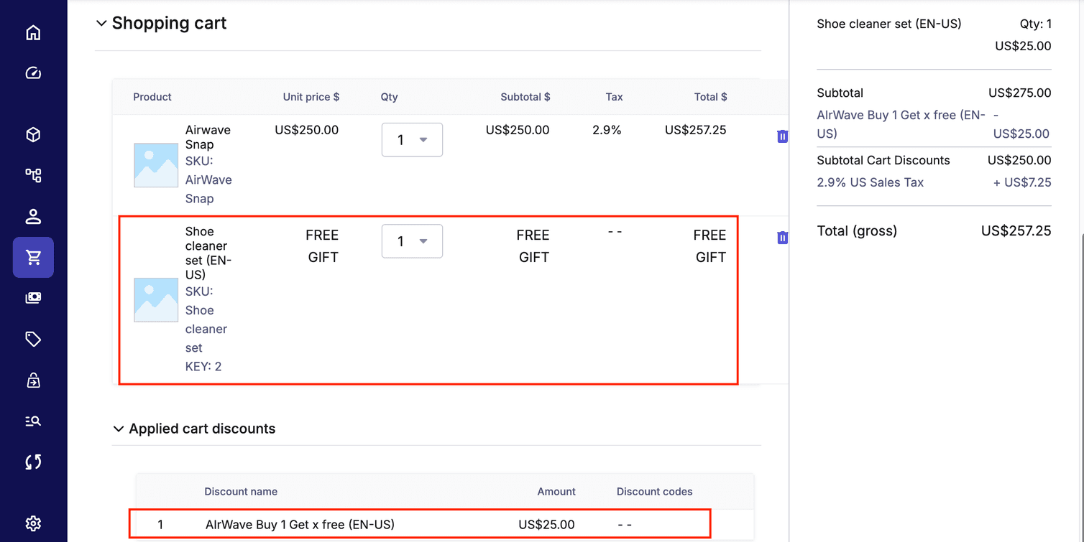The image size is (1084, 542).
Task: Select the Orders shopping cart icon
Action: pos(33,257)
